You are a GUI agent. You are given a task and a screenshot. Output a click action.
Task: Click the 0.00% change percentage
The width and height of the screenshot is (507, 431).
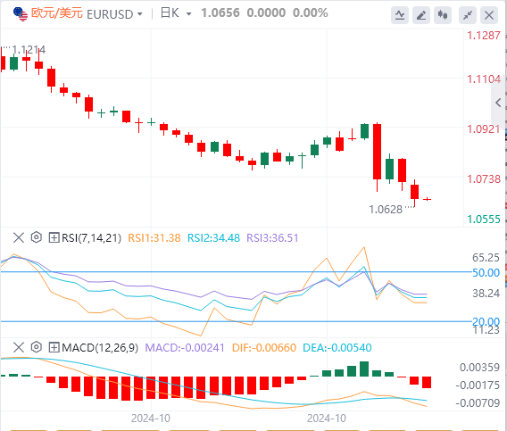tap(310, 12)
